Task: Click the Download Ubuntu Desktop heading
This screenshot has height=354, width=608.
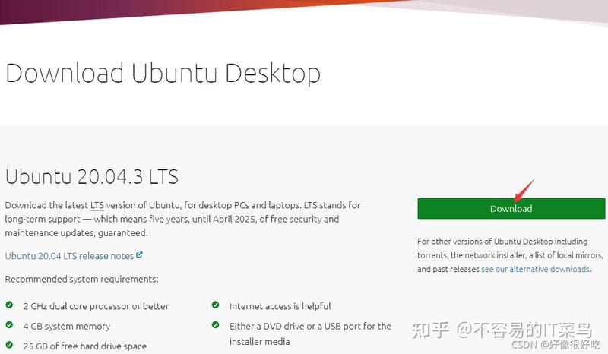Action: [x=163, y=73]
